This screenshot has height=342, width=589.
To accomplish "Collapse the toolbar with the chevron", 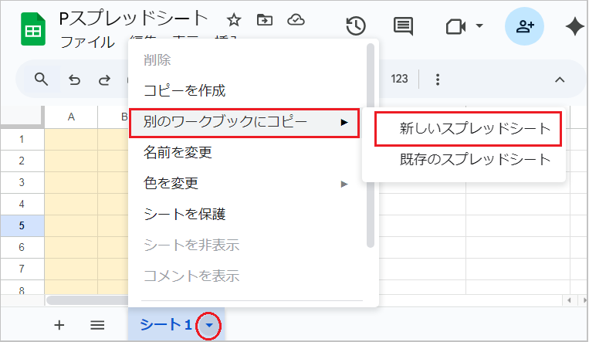I will [560, 79].
